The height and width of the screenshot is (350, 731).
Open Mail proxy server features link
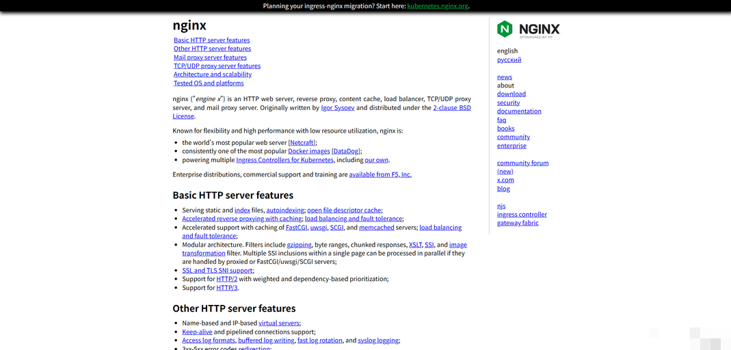pyautogui.click(x=210, y=57)
